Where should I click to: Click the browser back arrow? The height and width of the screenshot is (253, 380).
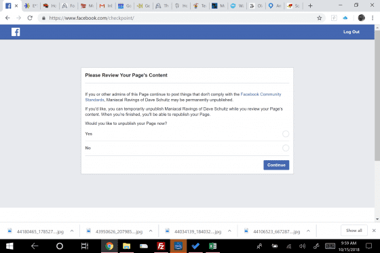pyautogui.click(x=7, y=18)
